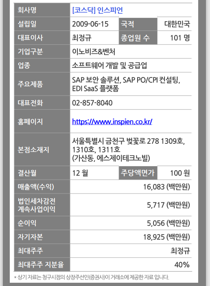Open the [코스닥] 인스피언 company link
Screen dimensions: 210x286
[x=97, y=10]
